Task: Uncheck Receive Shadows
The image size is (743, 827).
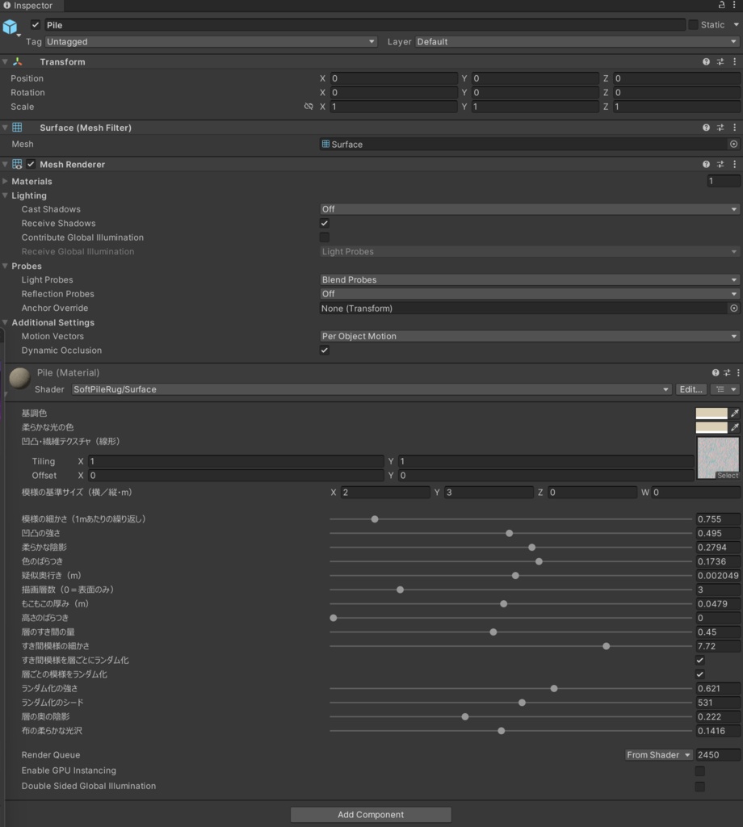Action: click(325, 223)
